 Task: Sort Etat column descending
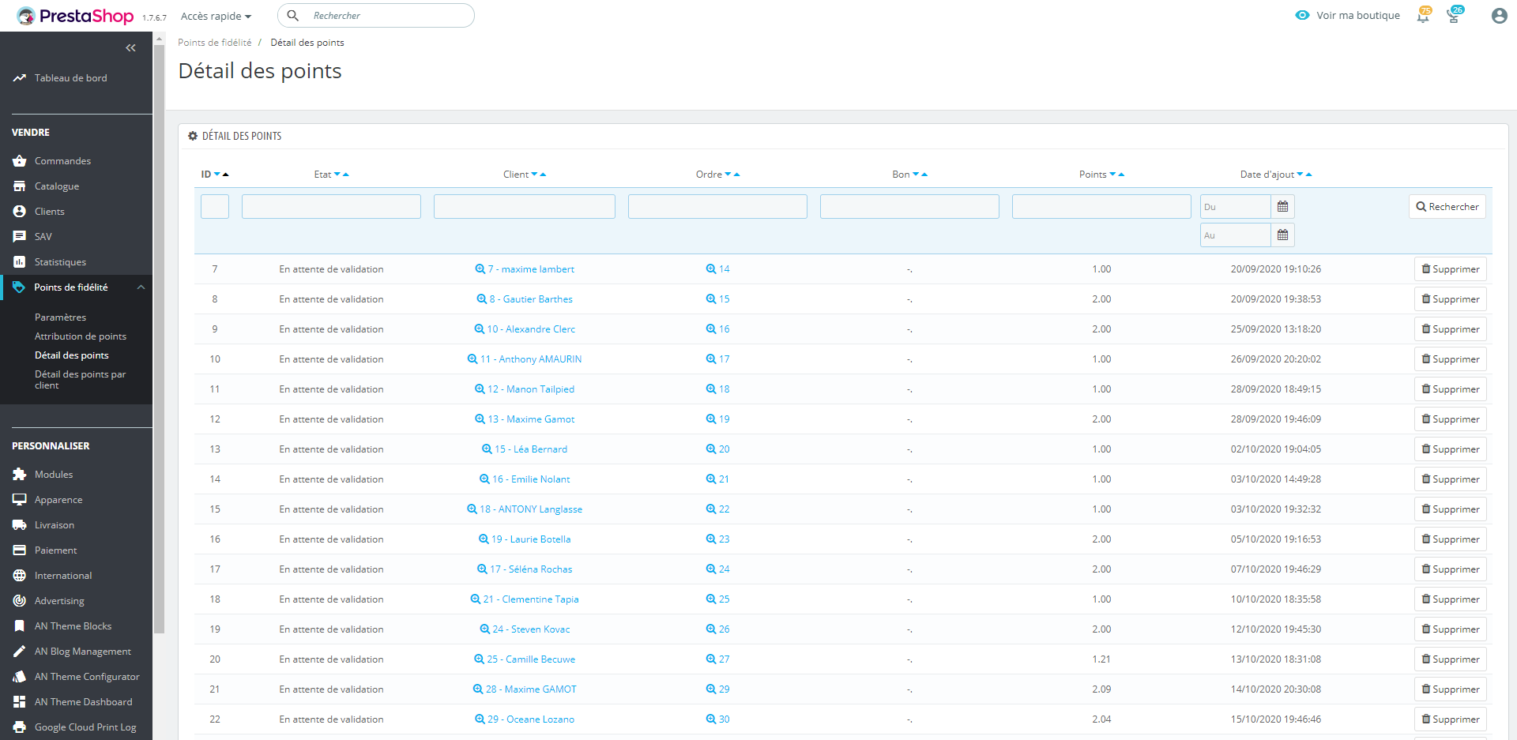tap(337, 175)
